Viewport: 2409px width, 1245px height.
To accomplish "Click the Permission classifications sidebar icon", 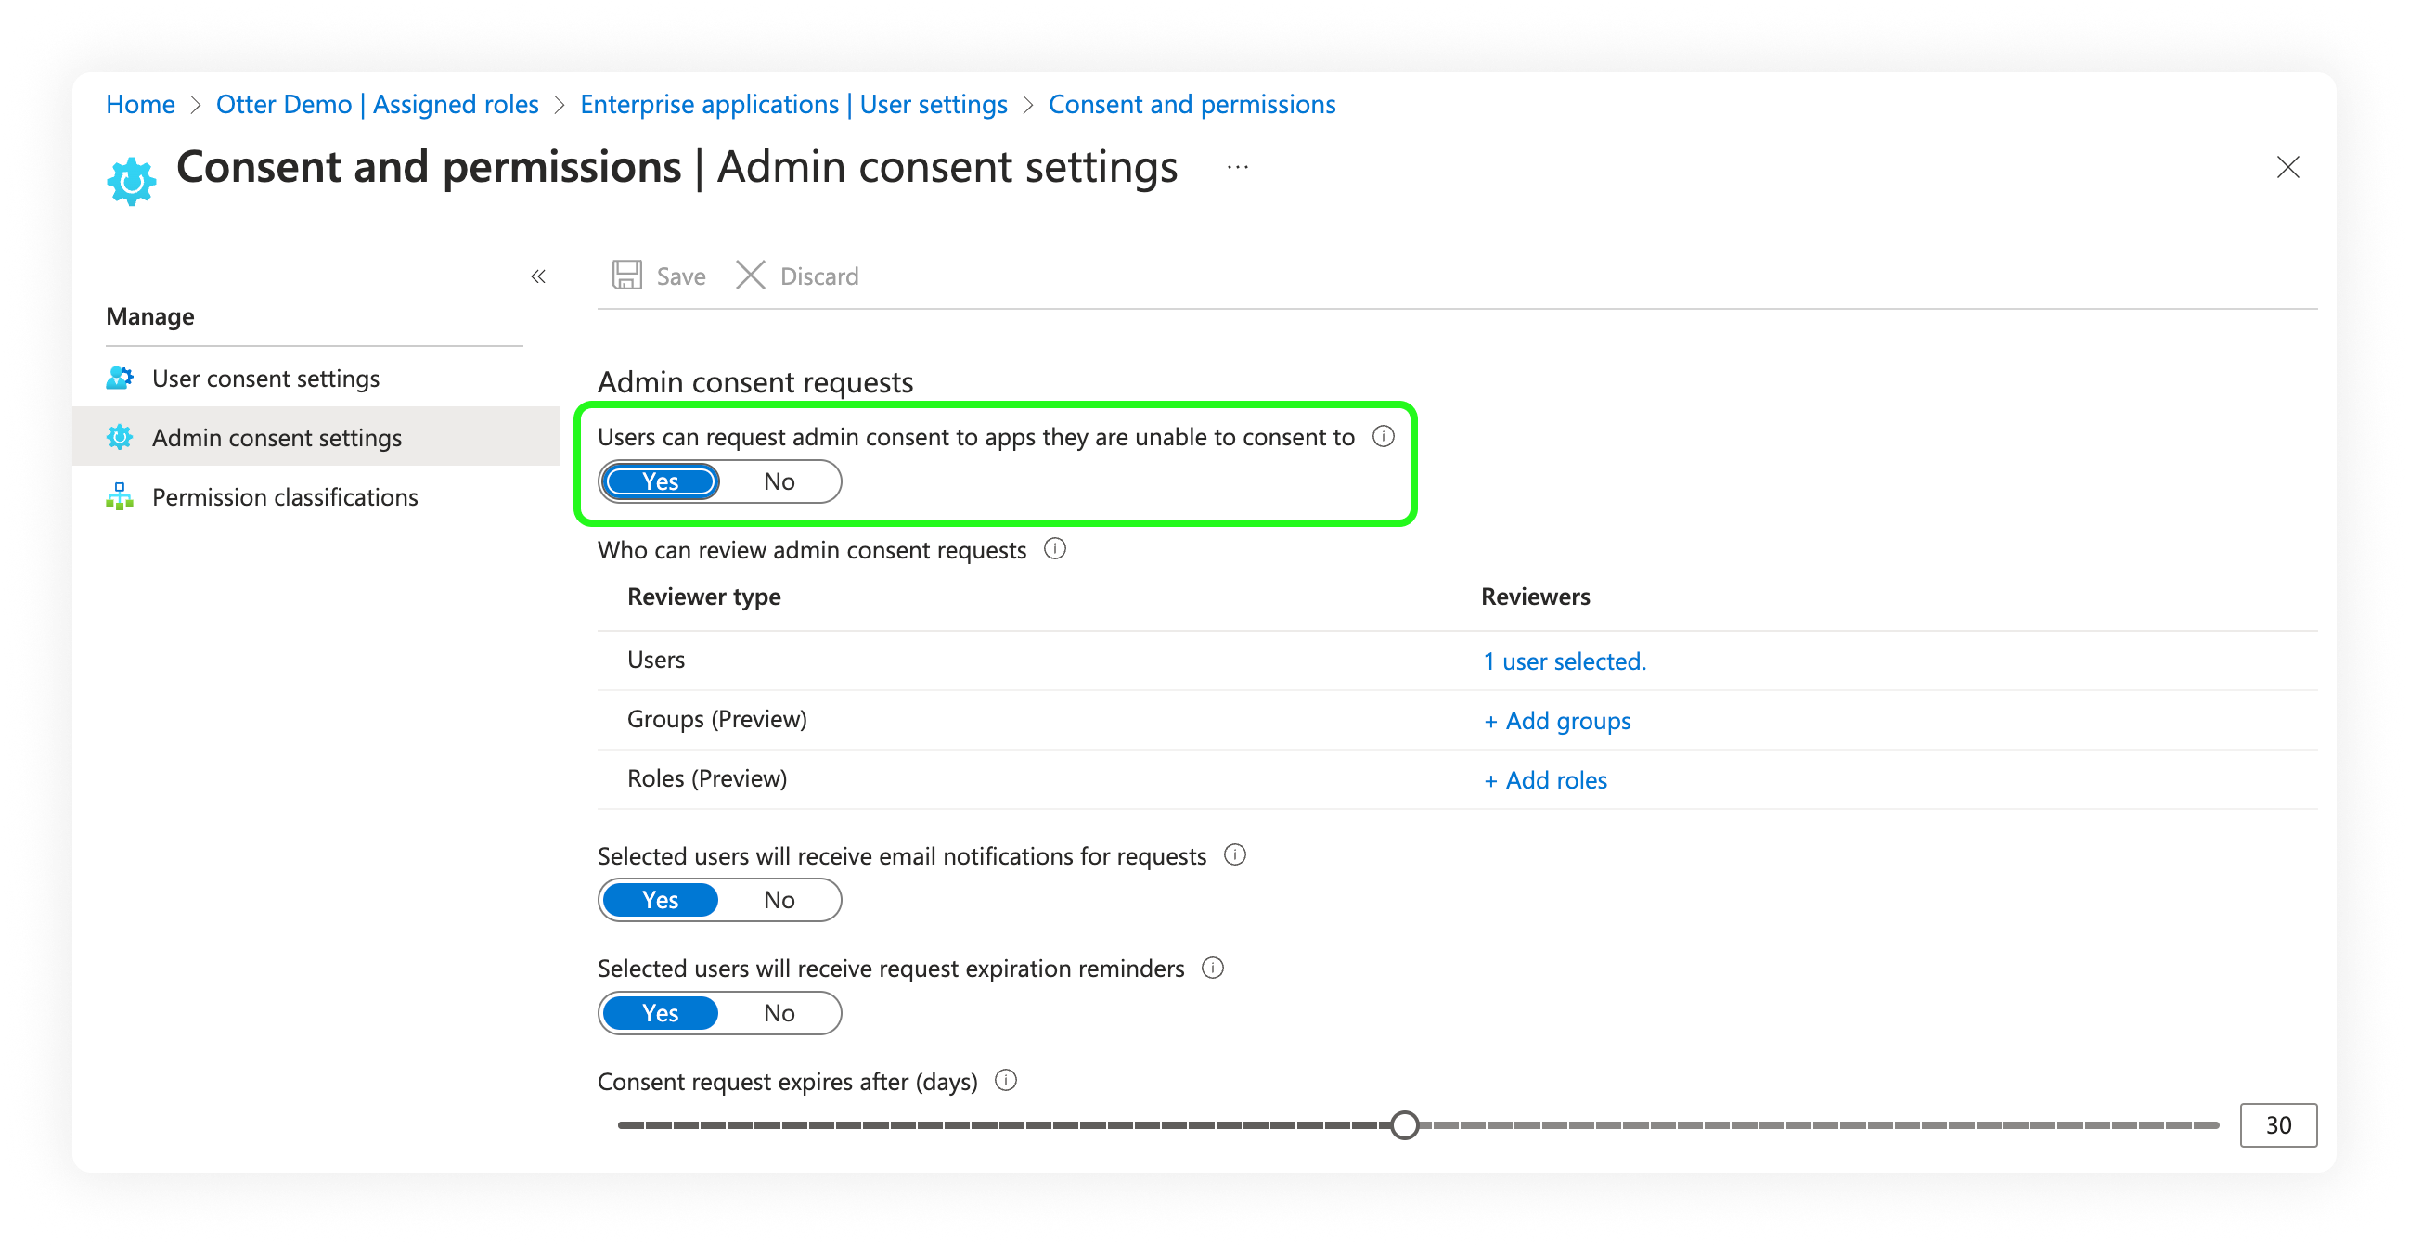I will 120,496.
